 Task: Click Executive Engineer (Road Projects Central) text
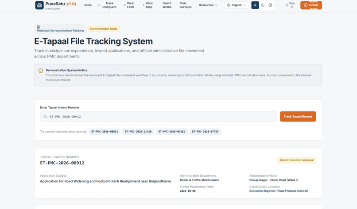pos(279,191)
